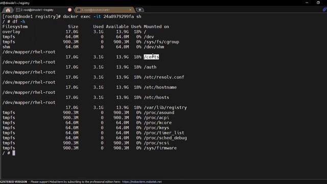Click the highlighted /certs mount path
This screenshot has width=327, height=184.
pos(151,57)
